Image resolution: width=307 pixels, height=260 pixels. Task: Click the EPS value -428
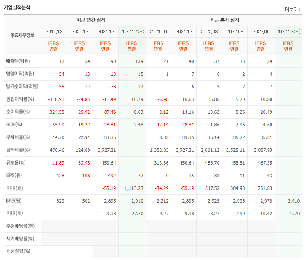(59, 176)
